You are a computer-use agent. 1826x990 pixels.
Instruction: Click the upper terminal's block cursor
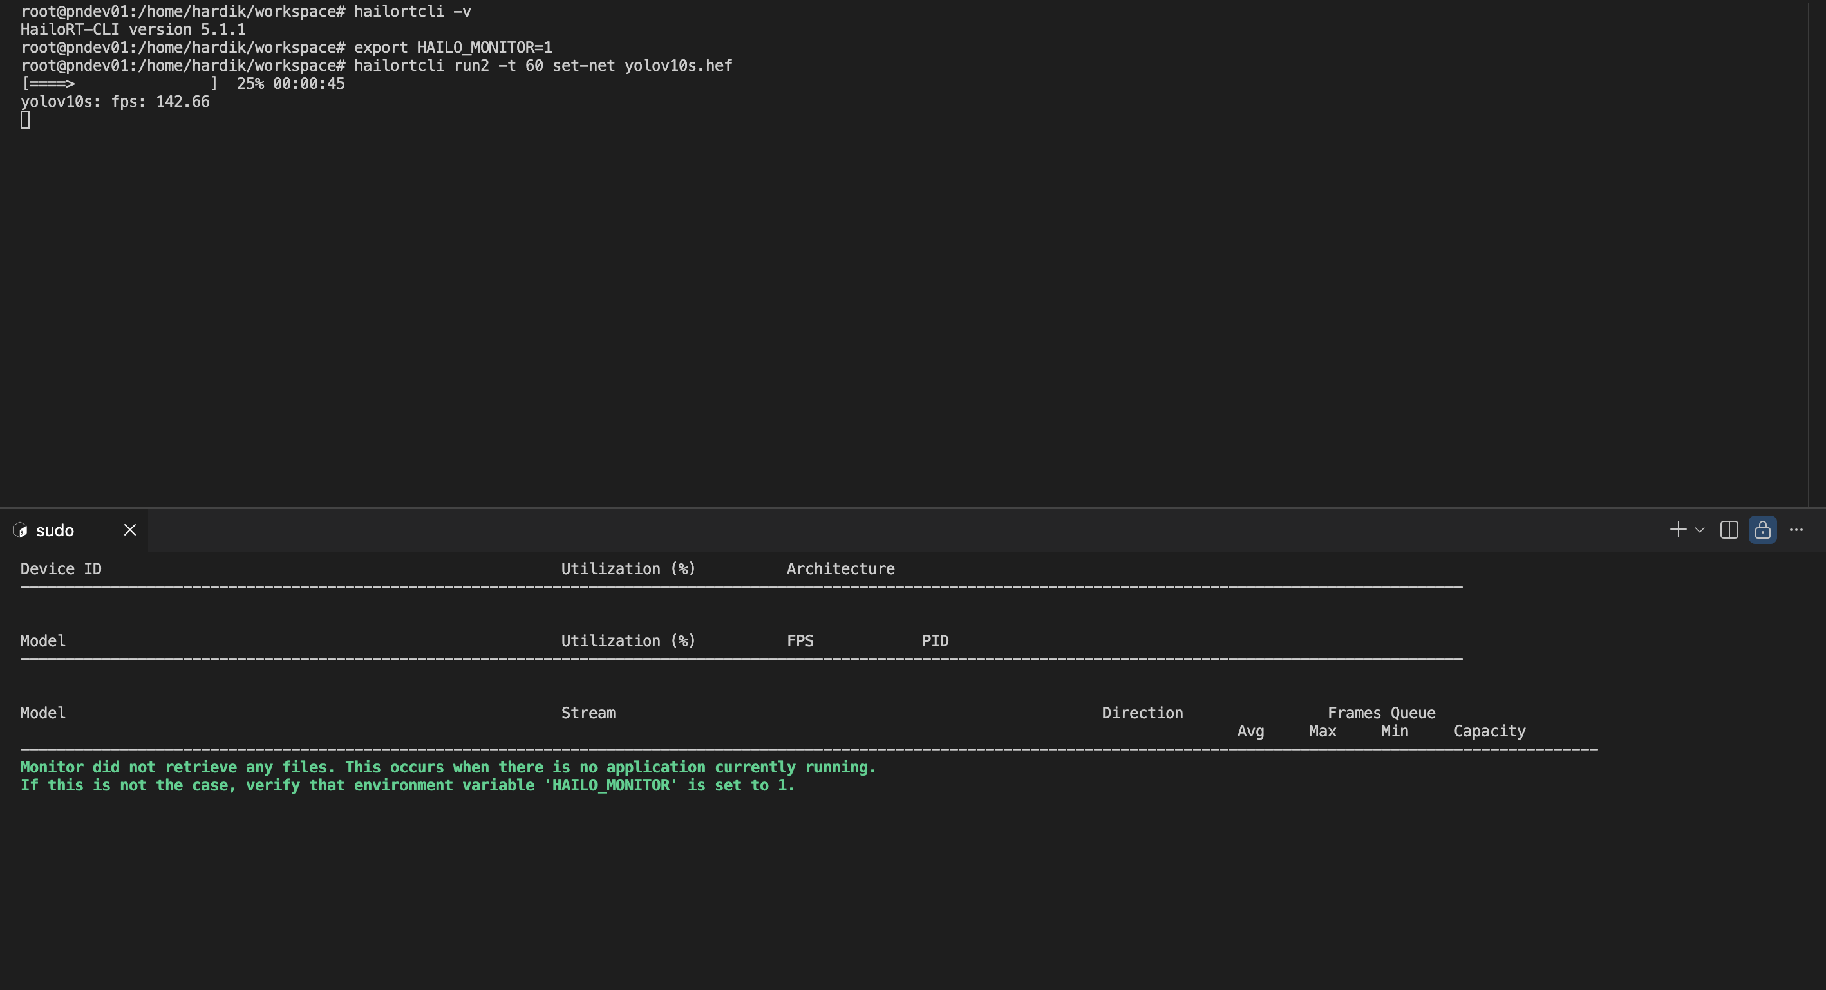pos(25,120)
